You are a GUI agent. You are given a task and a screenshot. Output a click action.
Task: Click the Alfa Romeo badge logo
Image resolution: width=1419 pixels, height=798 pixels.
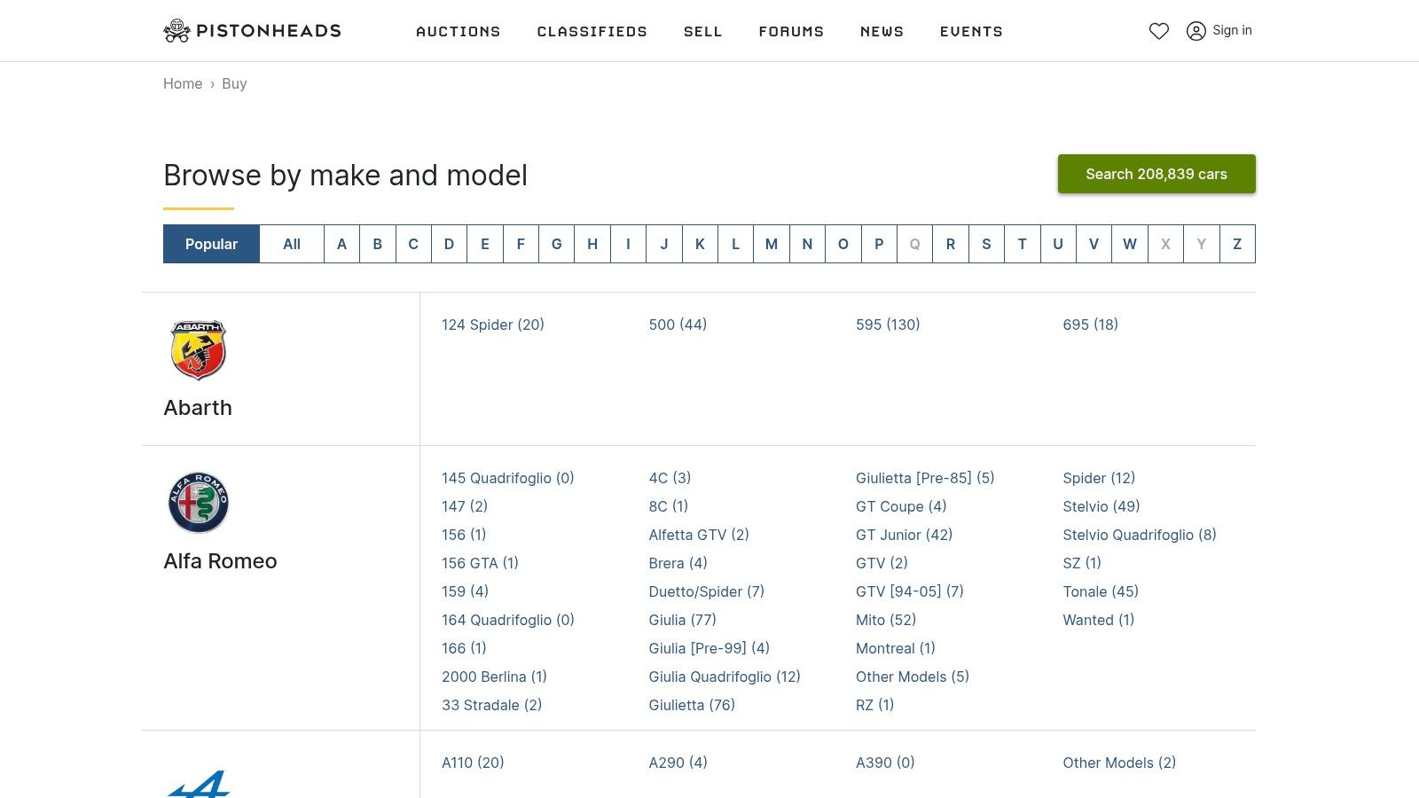point(199,503)
